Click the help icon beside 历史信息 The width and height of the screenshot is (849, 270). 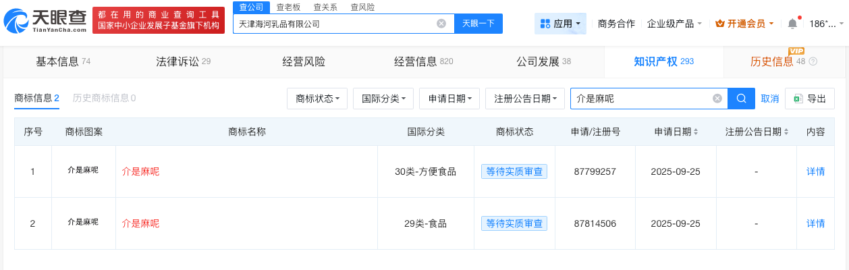[x=813, y=61]
